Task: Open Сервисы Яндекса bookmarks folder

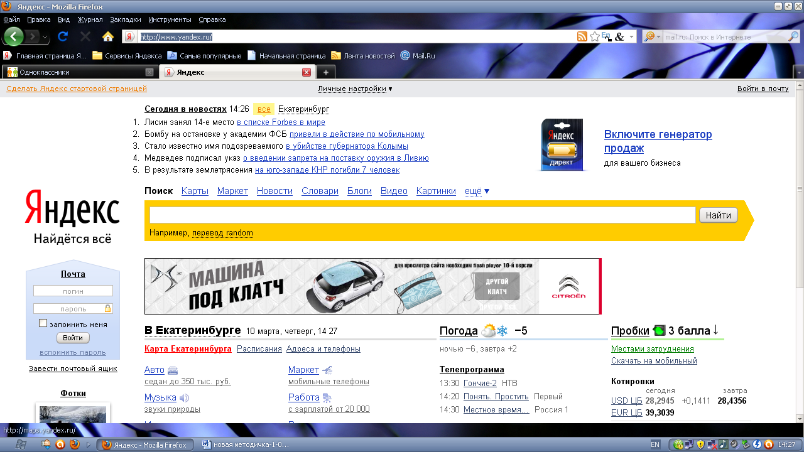Action: [127, 56]
